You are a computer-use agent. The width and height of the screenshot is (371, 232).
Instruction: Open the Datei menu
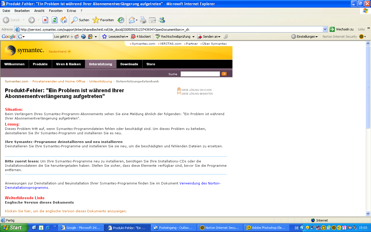pos(6,11)
